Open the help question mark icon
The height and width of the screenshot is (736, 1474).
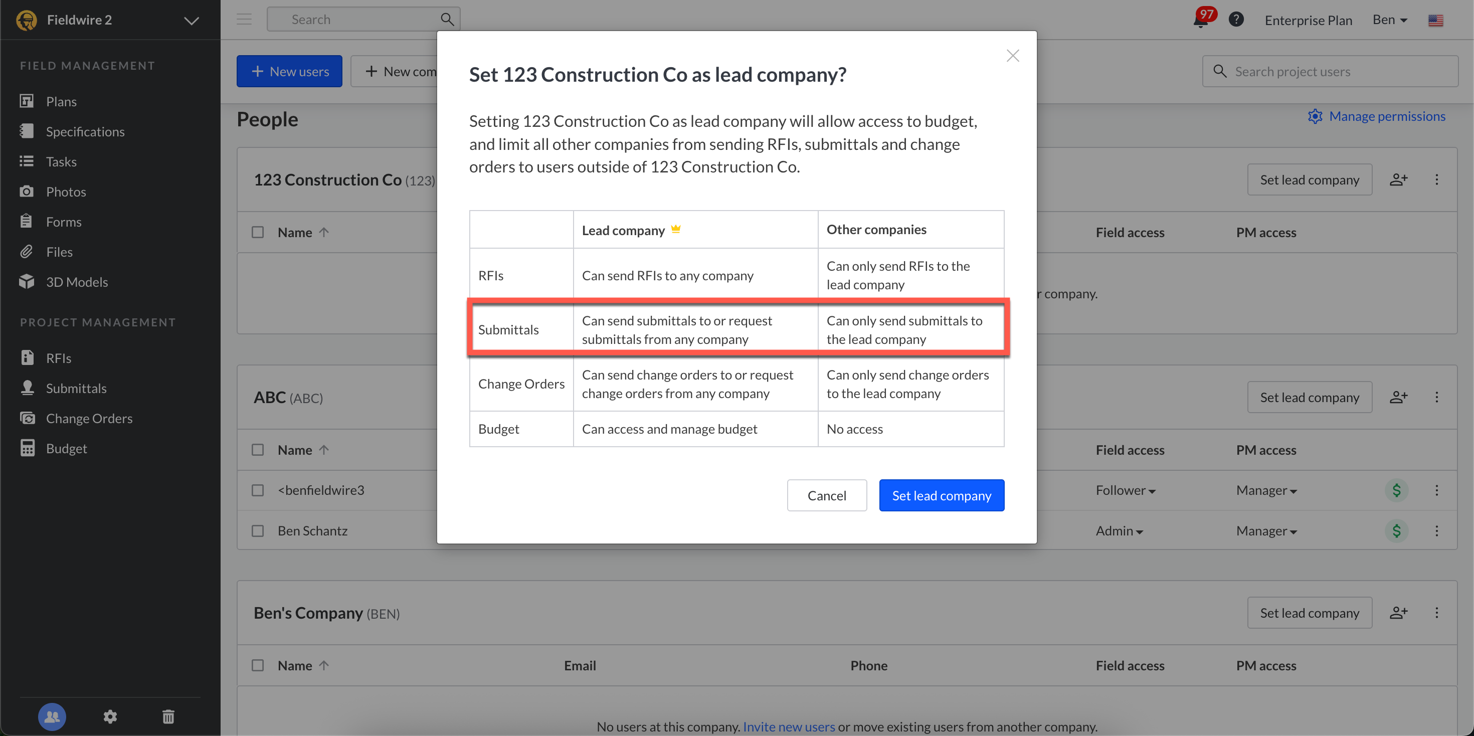1236,20
